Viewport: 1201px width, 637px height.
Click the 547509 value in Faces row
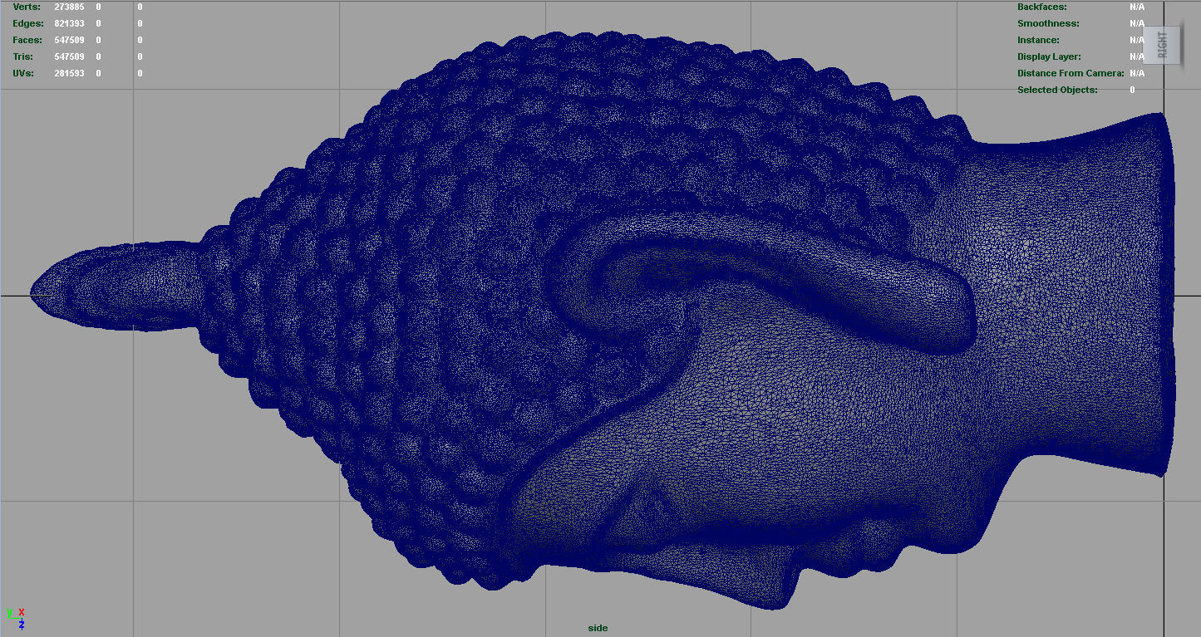coord(69,40)
